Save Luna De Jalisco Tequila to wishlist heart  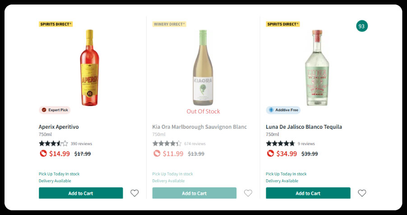coord(362,193)
